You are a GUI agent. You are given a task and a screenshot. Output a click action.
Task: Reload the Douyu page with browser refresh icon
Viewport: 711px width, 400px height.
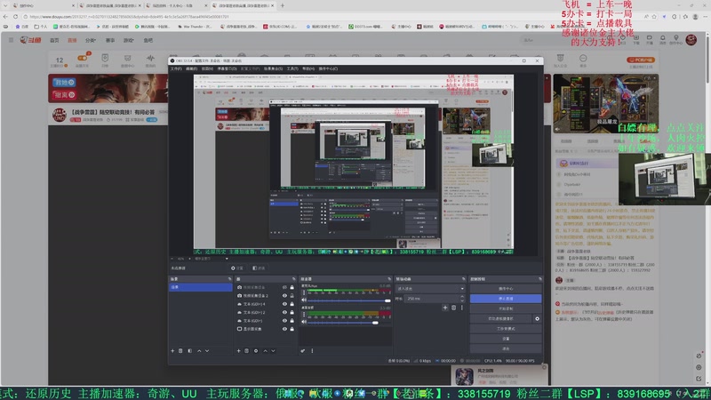pos(15,16)
